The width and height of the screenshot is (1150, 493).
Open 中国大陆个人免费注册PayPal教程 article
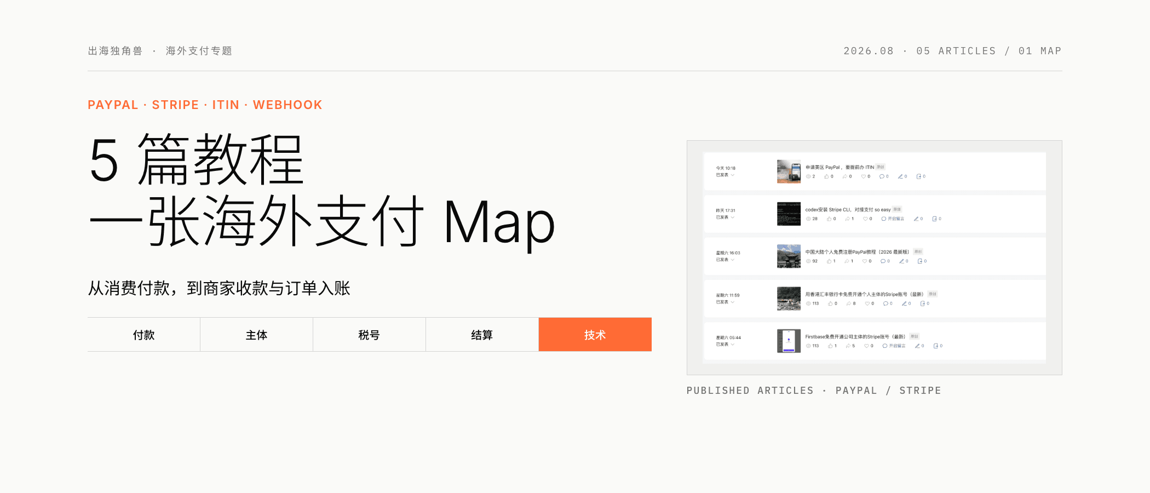(x=856, y=252)
